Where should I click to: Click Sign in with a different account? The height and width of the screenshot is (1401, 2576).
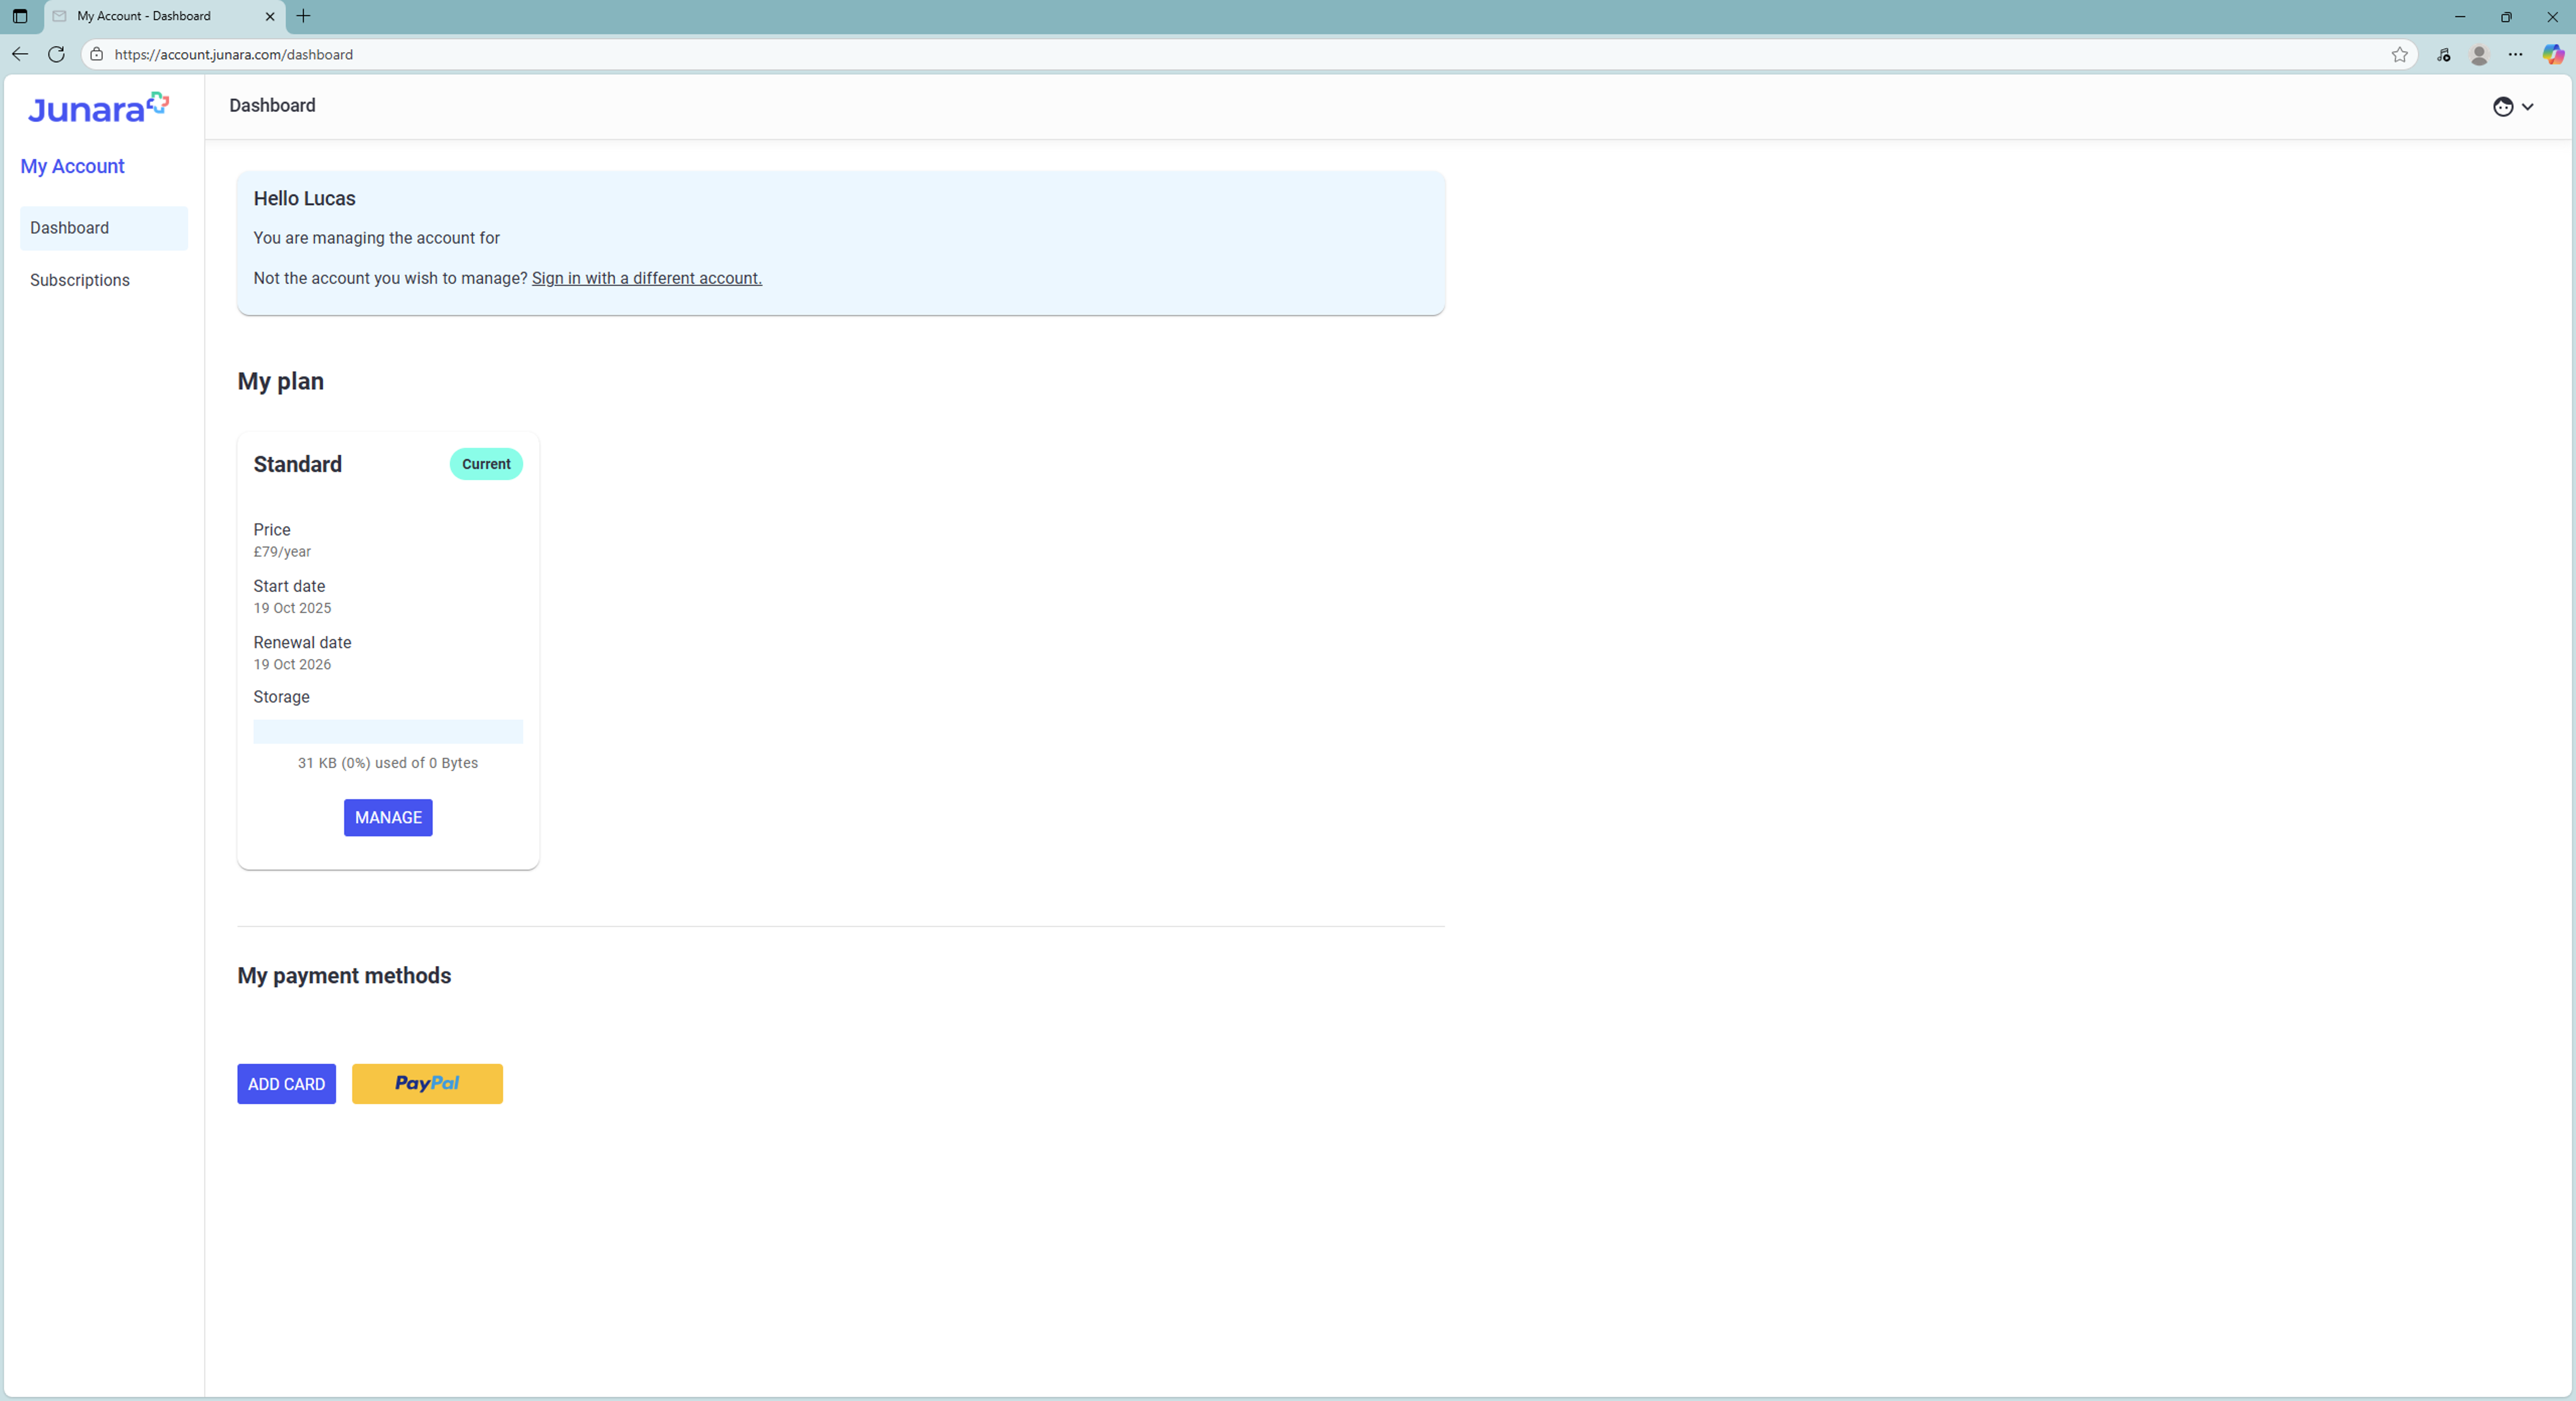pos(647,278)
